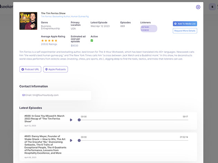Screen dimensions: 218x163
Task: Click the podcast description paragraph
Action: click(x=107, y=55)
